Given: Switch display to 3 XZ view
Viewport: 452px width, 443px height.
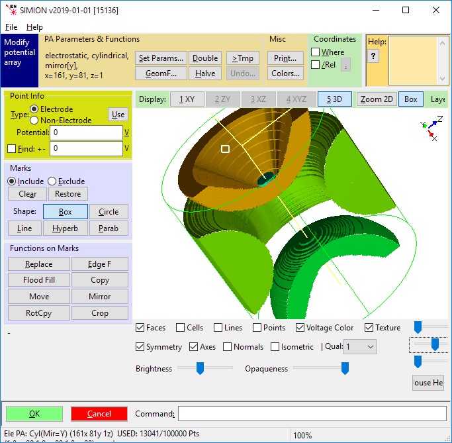Looking at the screenshot, I should (x=258, y=99).
